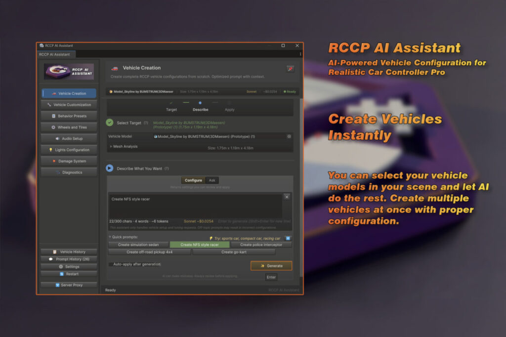The image size is (506, 337).
Task: Switch to the Ask tab
Action: (211, 180)
